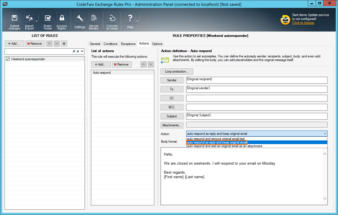Click the Sender field with {Original recipient}
The width and height of the screenshot is (338, 215).
257,80
